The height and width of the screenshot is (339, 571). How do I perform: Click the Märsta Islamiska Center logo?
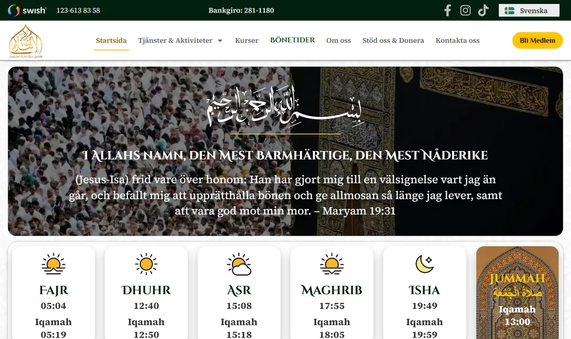[x=26, y=41]
